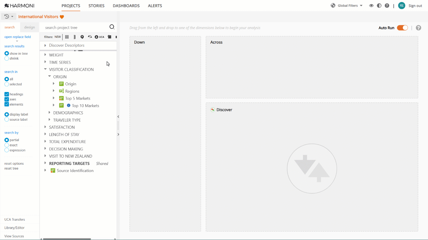Viewport: 428px width, 240px height.
Task: Click reset tree
Action: coord(11,168)
